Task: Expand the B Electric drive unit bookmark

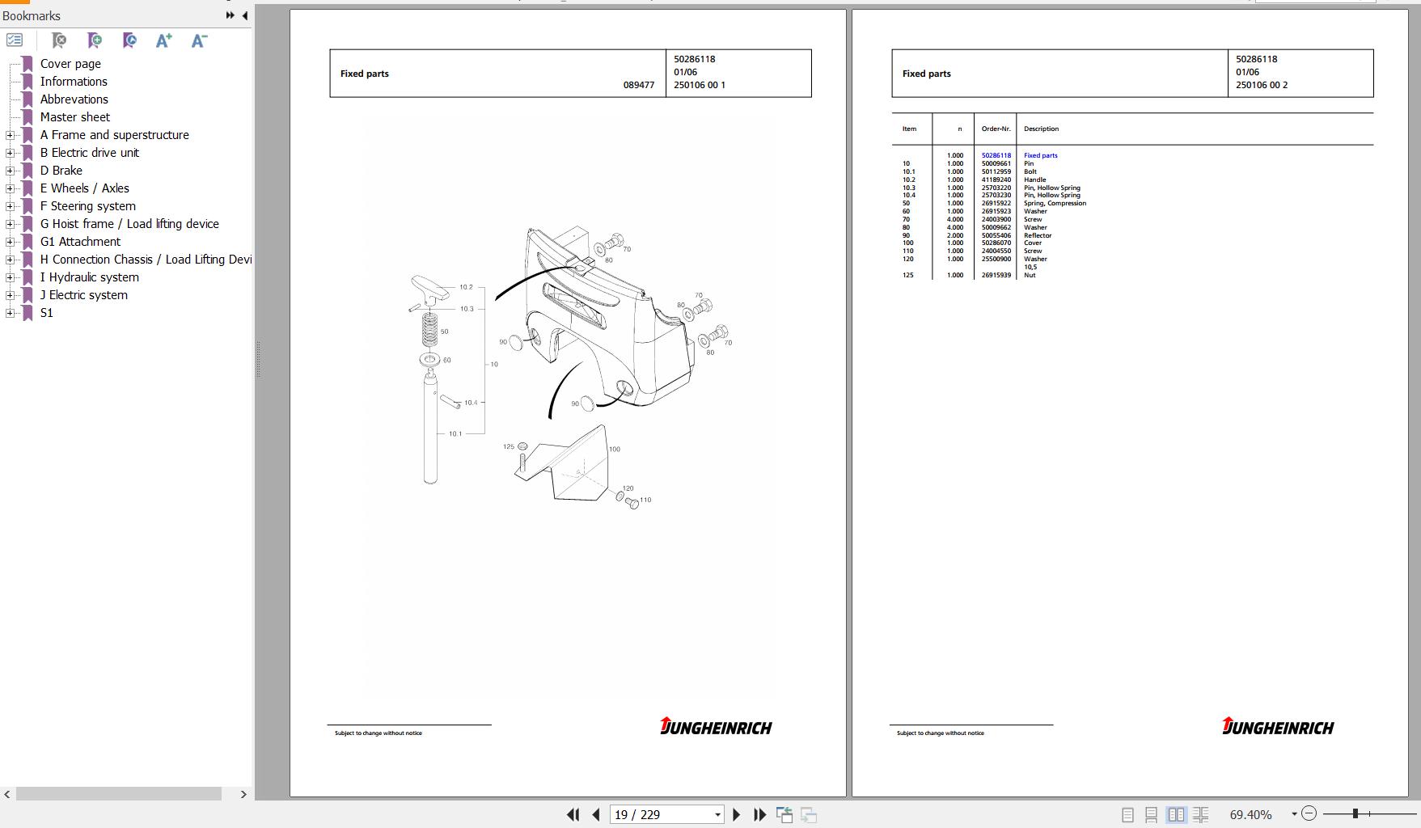Action: (x=10, y=153)
